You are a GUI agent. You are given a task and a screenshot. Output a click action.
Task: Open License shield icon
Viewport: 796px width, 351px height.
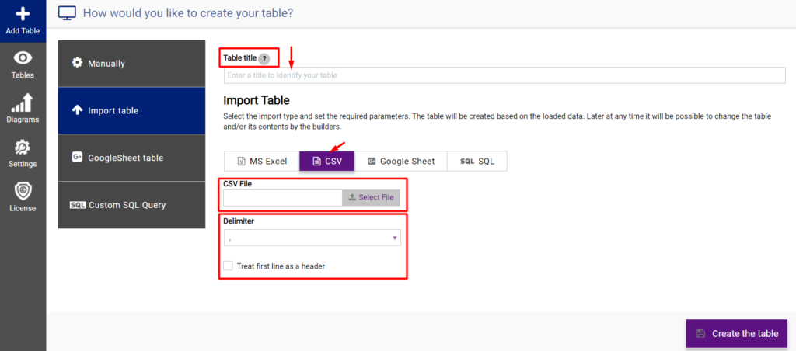[x=23, y=192]
